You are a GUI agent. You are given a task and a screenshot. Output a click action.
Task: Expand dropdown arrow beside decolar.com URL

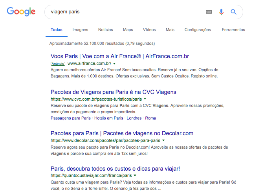[163, 140]
